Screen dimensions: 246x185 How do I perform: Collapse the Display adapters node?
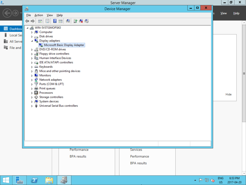tap(32, 41)
